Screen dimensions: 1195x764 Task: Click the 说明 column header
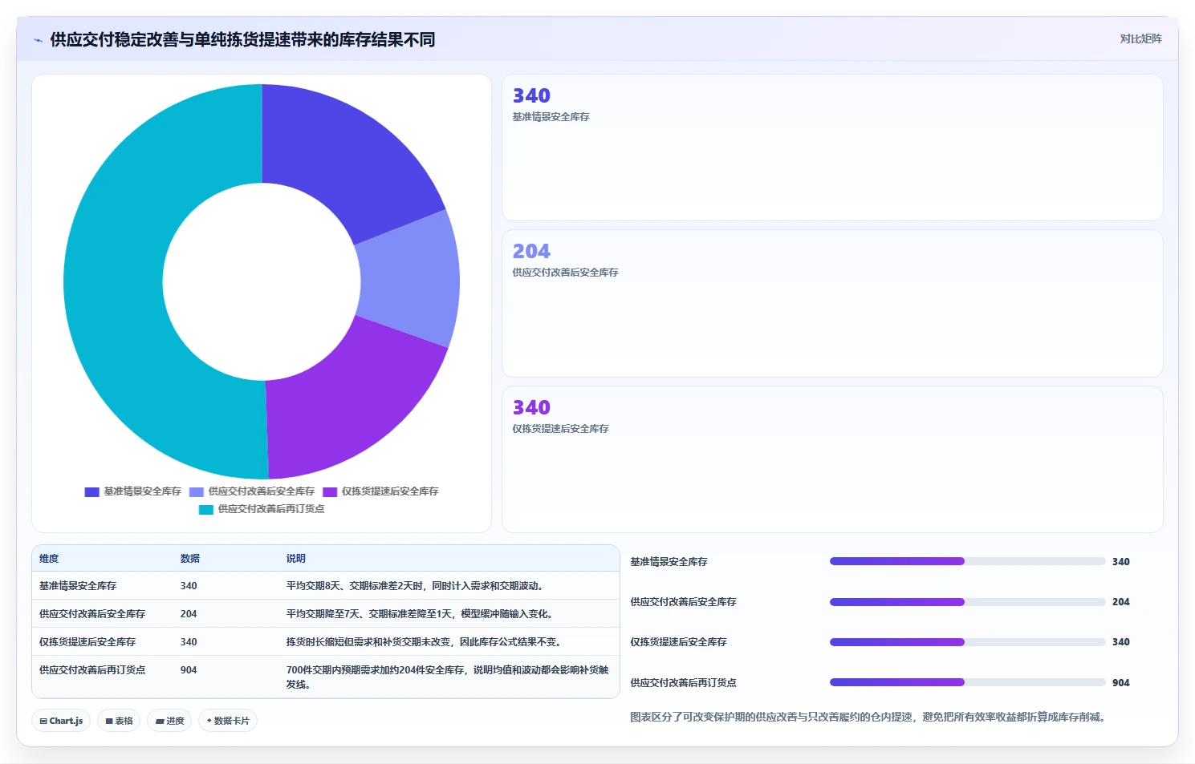tap(296, 559)
